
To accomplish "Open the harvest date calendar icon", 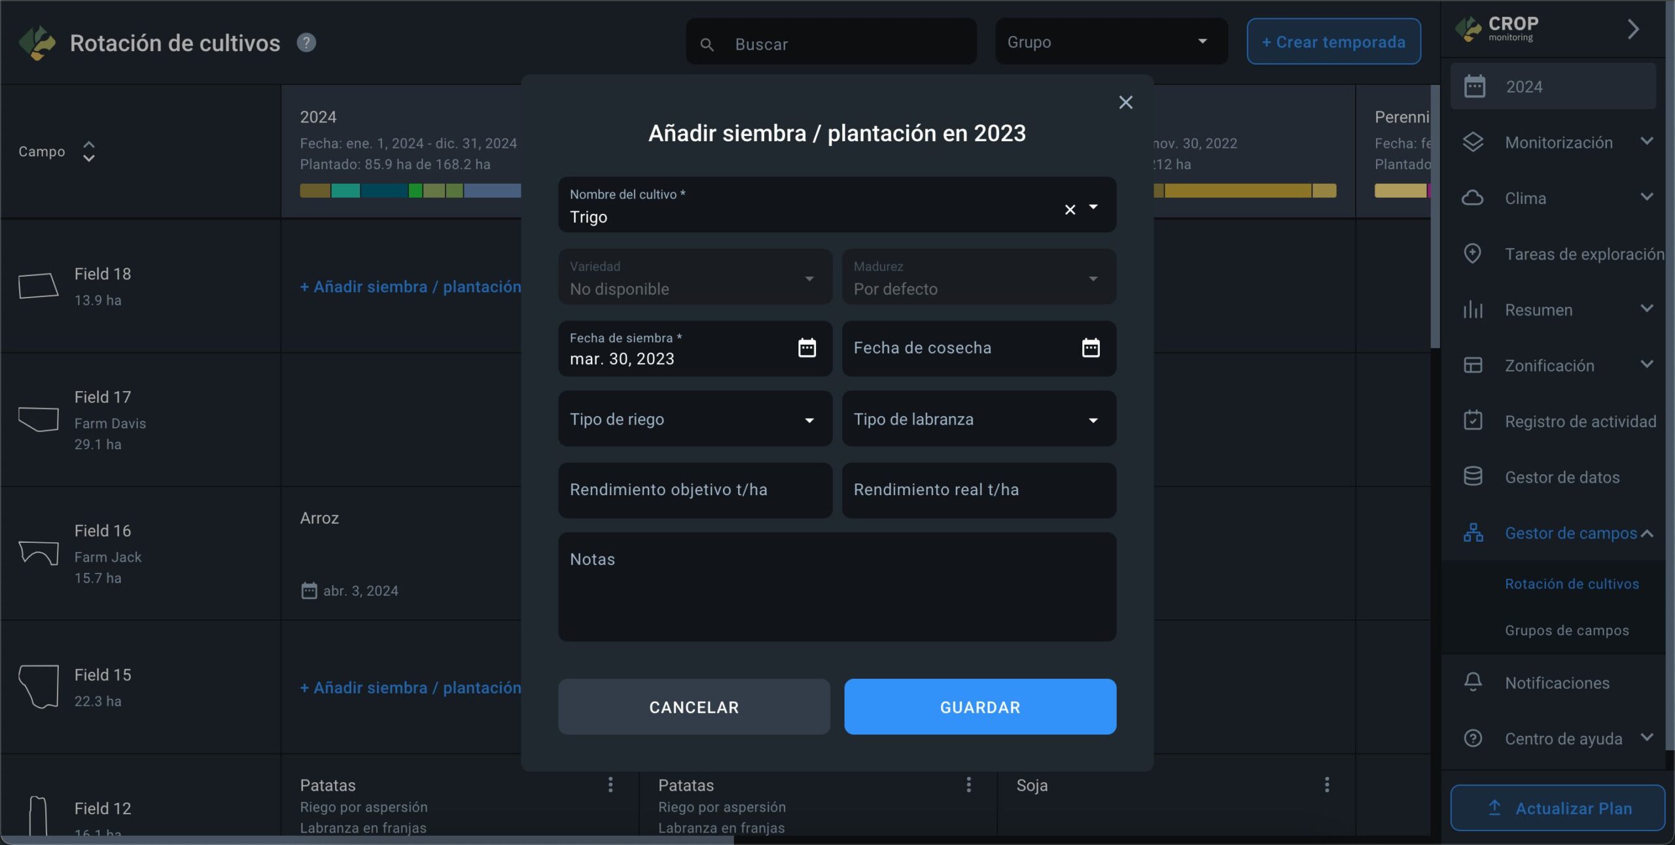I will tap(1090, 348).
